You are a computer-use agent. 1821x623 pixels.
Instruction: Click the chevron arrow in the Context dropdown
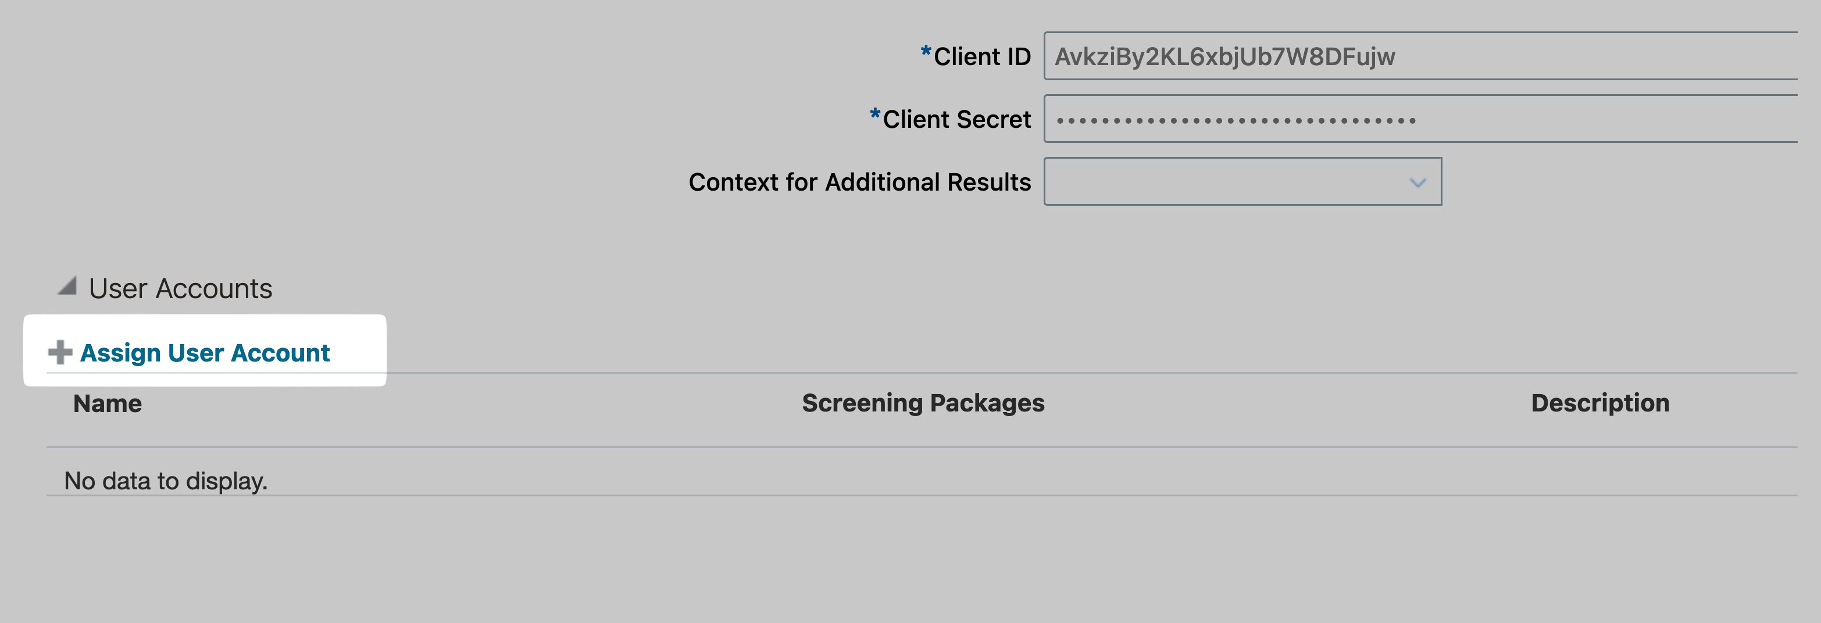(x=1417, y=183)
